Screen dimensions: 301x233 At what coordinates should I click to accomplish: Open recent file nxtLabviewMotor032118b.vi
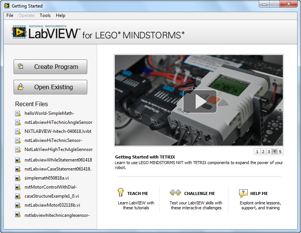pyautogui.click(x=52, y=205)
